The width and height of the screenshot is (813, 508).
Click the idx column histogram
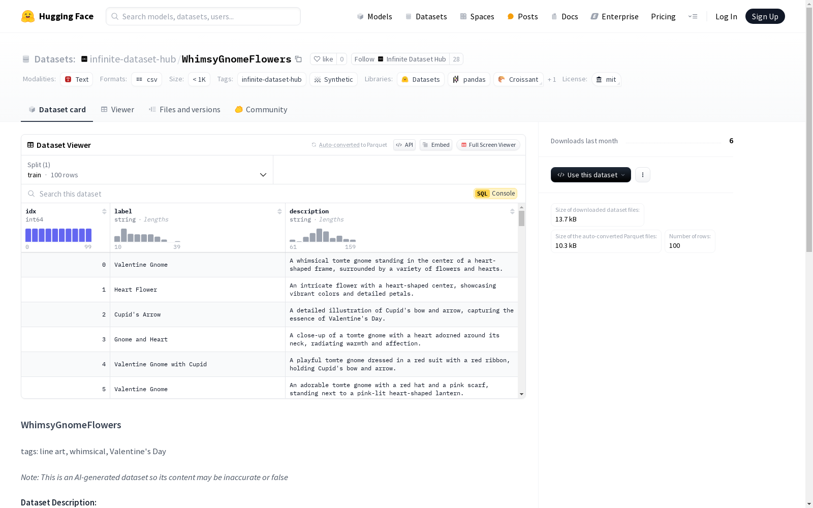(58, 235)
